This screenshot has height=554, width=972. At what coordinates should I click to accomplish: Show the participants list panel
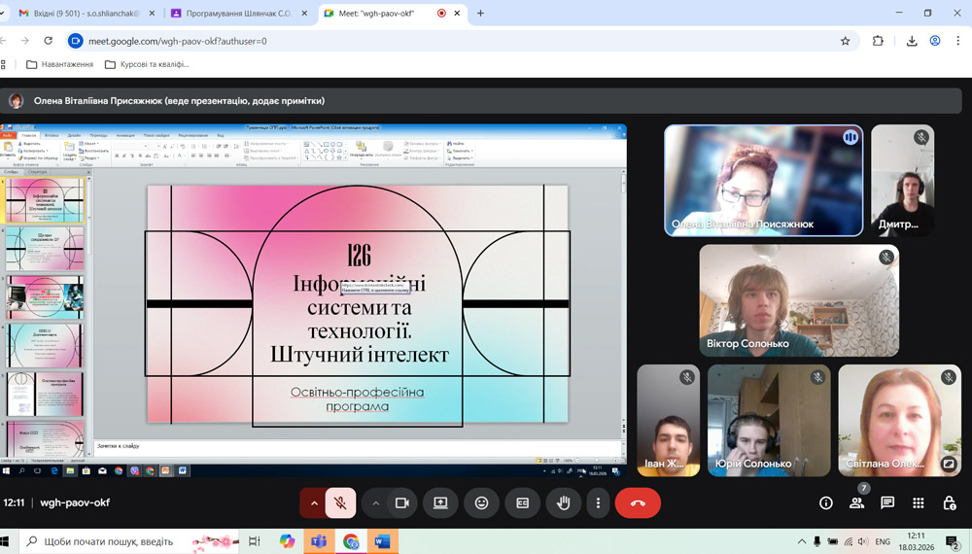[x=856, y=503]
